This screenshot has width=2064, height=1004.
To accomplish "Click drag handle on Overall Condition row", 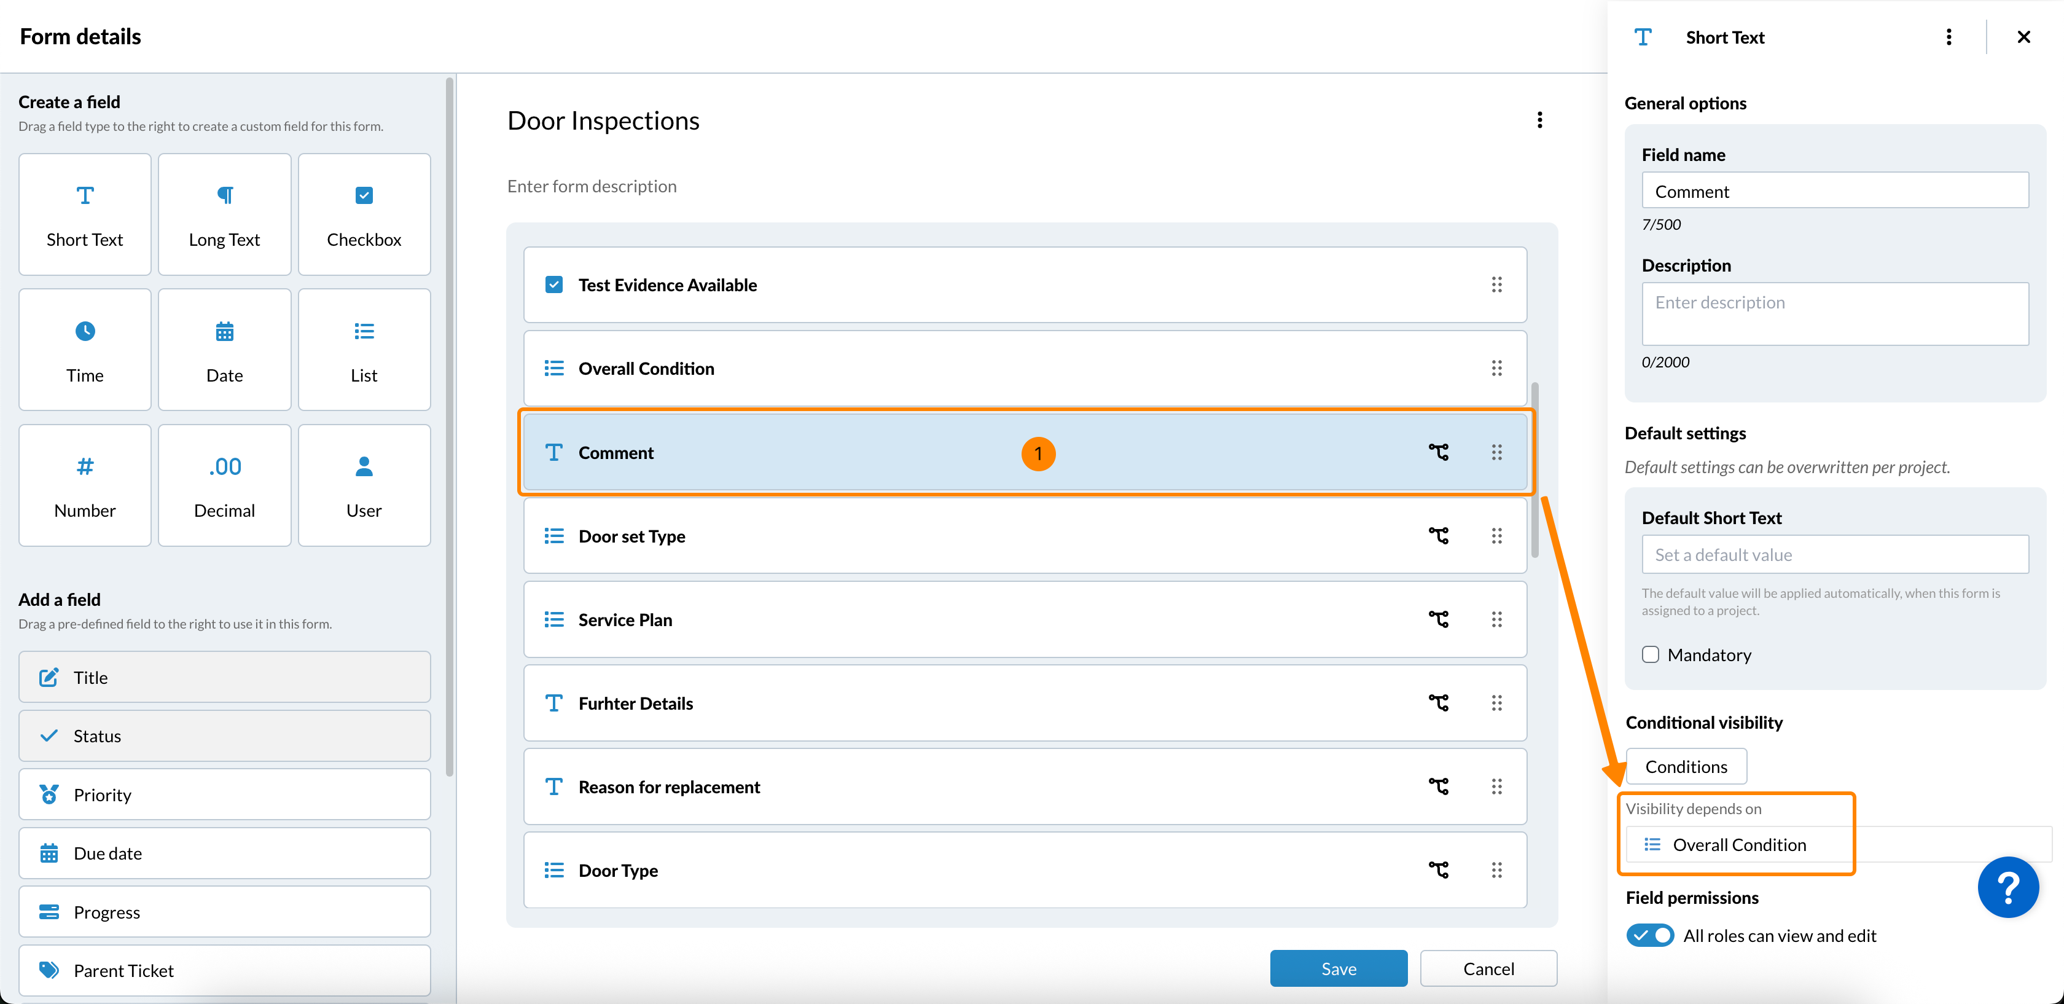I will click(x=1496, y=369).
